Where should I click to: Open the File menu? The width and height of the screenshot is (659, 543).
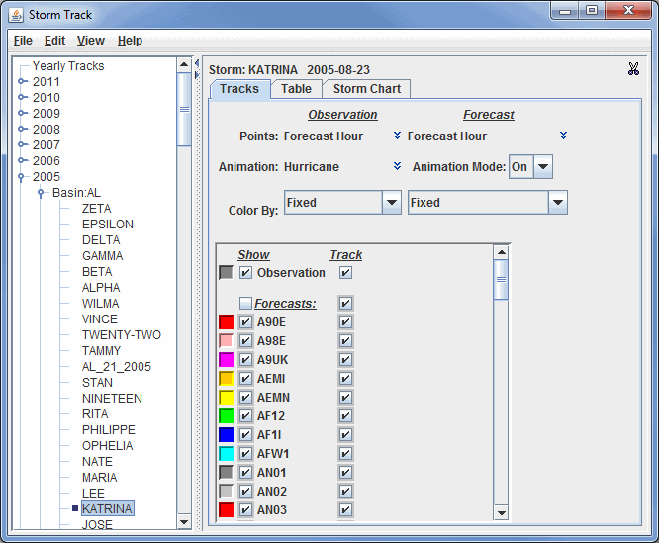pos(23,41)
